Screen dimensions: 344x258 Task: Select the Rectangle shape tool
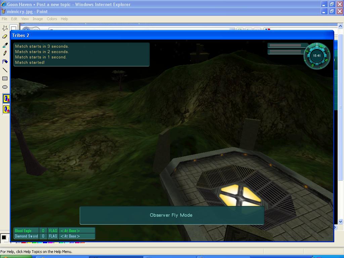click(5, 79)
